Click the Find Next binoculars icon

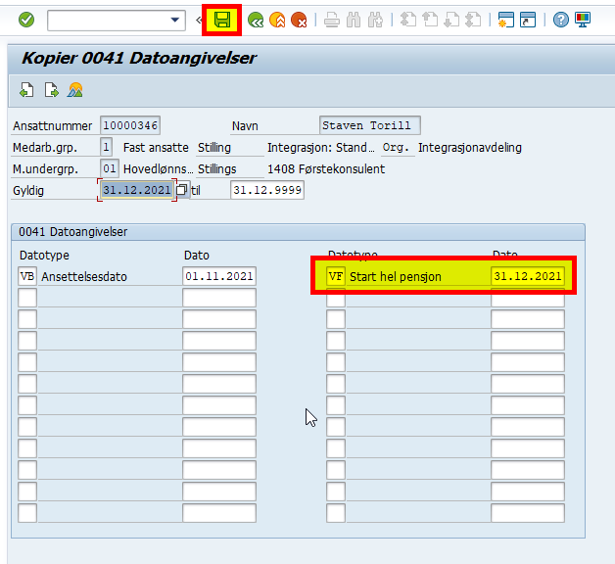[375, 20]
